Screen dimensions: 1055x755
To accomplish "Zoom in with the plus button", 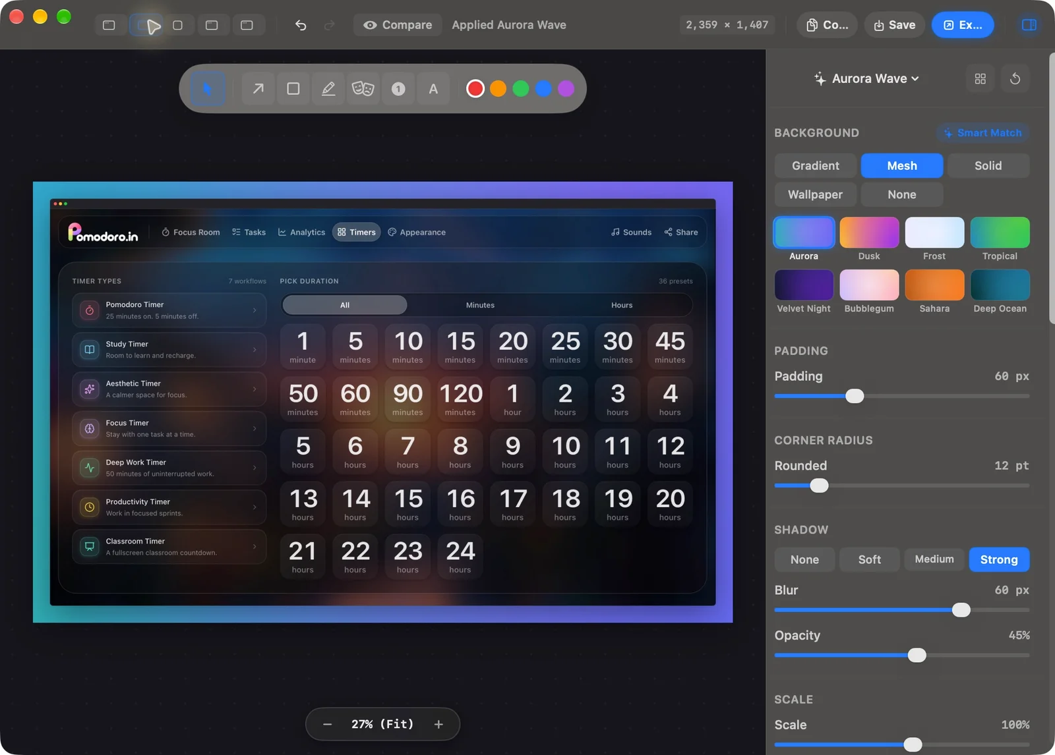I will [438, 724].
